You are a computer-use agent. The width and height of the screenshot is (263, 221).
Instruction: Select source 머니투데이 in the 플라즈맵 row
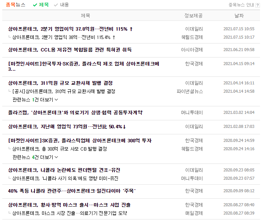pos(192,112)
